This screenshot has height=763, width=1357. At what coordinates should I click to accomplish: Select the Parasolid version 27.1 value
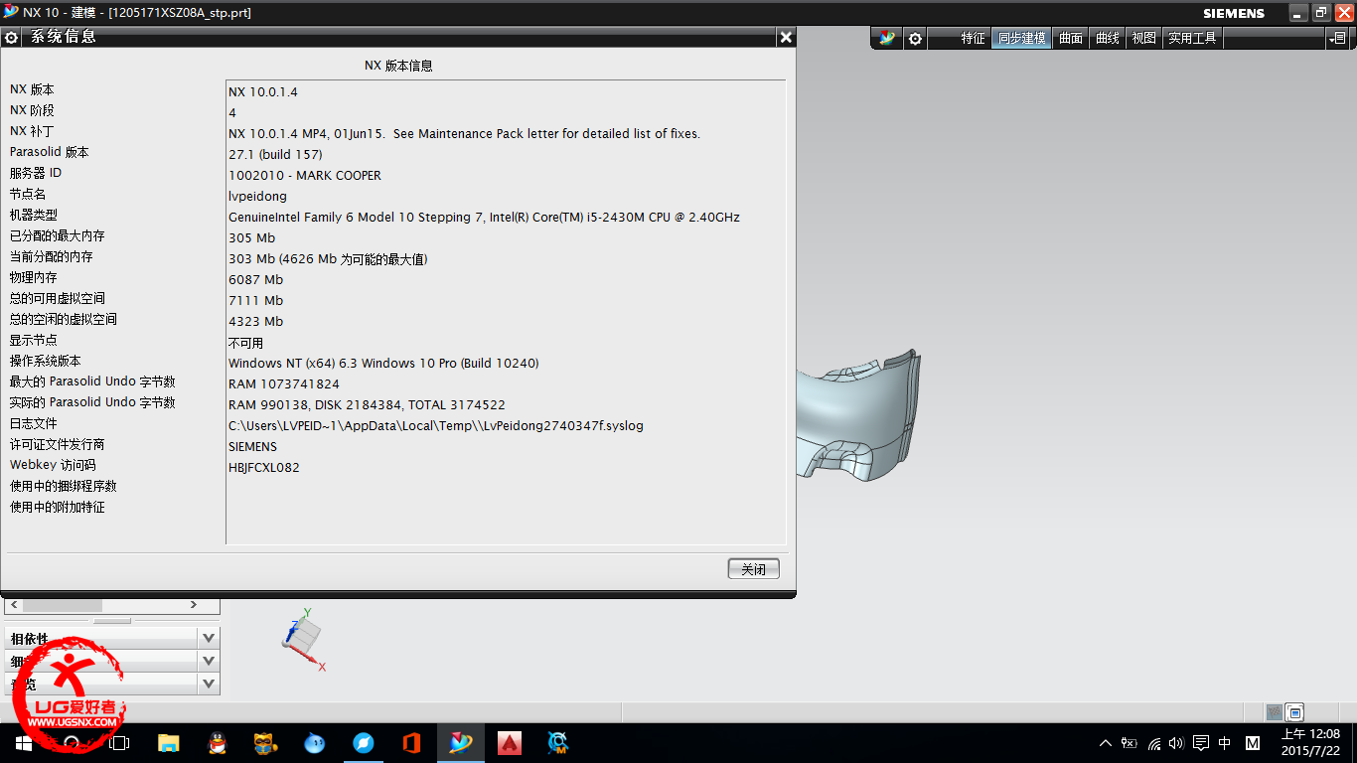[275, 154]
